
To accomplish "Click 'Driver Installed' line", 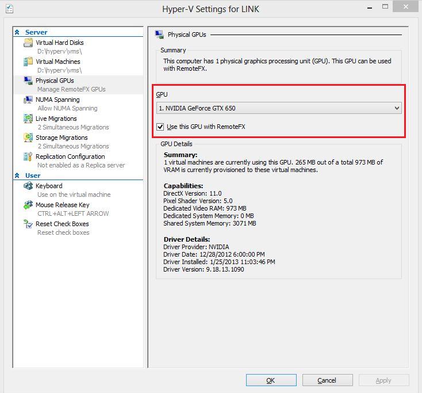I will [219, 262].
